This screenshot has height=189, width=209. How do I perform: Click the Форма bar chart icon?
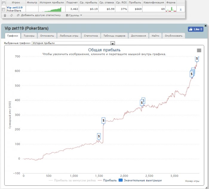(x=171, y=9)
